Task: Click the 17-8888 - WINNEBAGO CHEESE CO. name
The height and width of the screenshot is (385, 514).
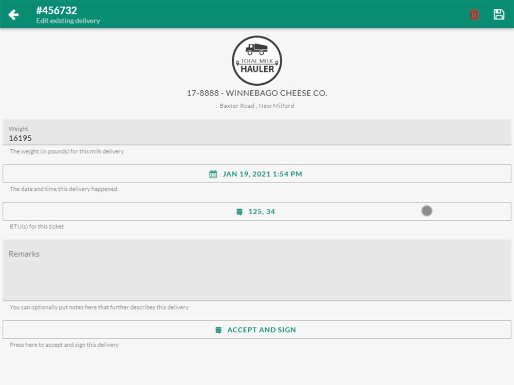Action: (x=257, y=93)
